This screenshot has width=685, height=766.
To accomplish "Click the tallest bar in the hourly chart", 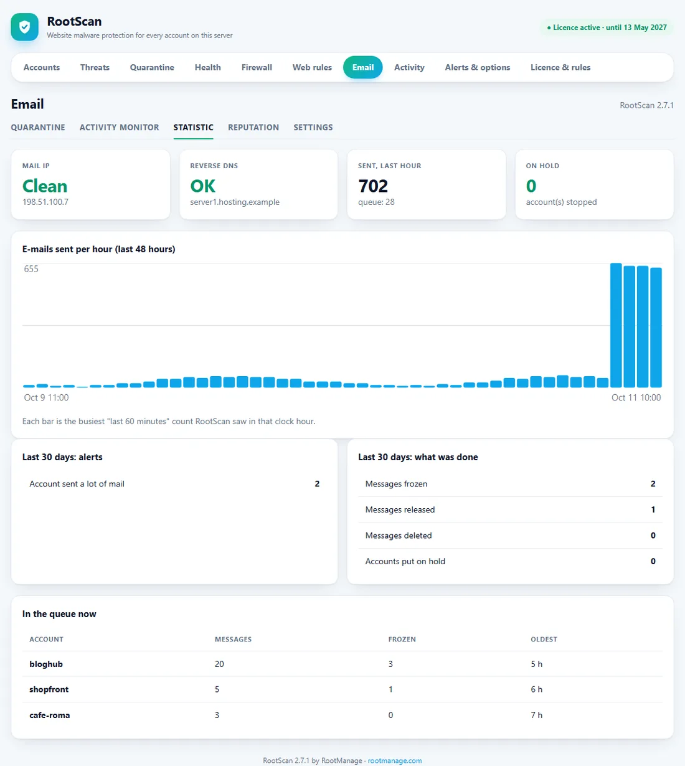I will point(616,325).
